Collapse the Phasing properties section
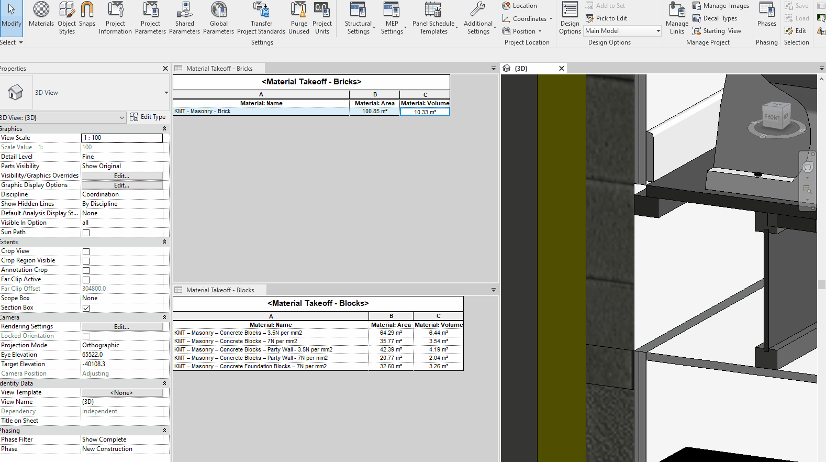This screenshot has width=826, height=462. [x=164, y=431]
